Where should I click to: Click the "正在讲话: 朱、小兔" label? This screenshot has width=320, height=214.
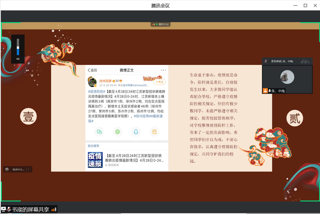tap(282, 61)
